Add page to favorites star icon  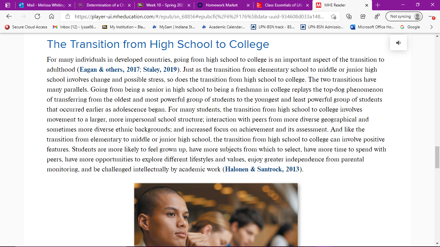pos(333,16)
